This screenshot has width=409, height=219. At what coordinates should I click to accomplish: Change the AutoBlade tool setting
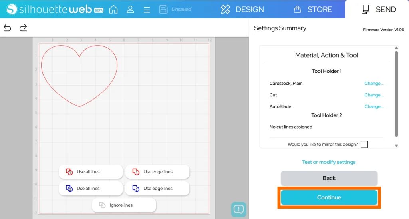click(374, 107)
